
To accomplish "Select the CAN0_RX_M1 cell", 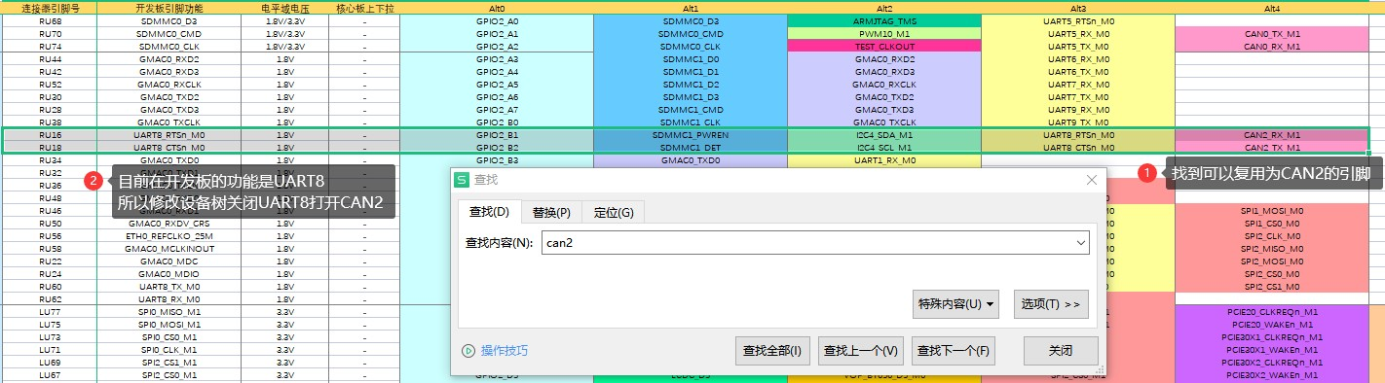I will click(1272, 46).
